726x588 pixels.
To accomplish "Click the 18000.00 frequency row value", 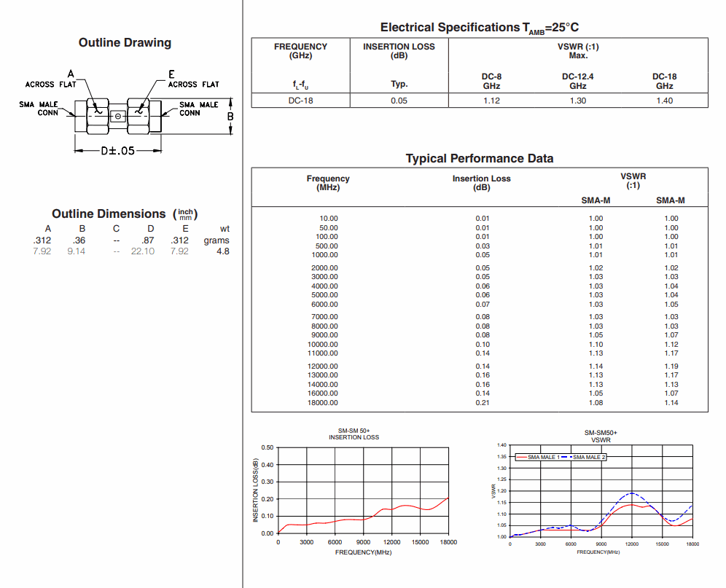I will click(x=324, y=402).
